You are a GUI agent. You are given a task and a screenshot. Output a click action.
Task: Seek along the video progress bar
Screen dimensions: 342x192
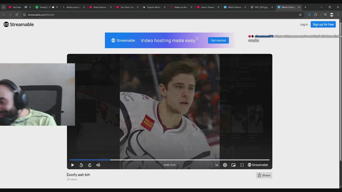click(169, 160)
